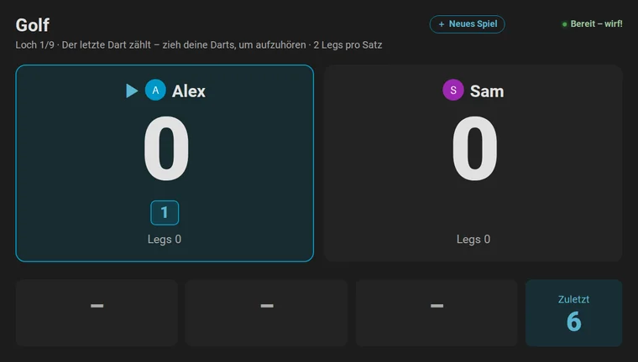Click Alex's blue avatar circle

tap(155, 90)
